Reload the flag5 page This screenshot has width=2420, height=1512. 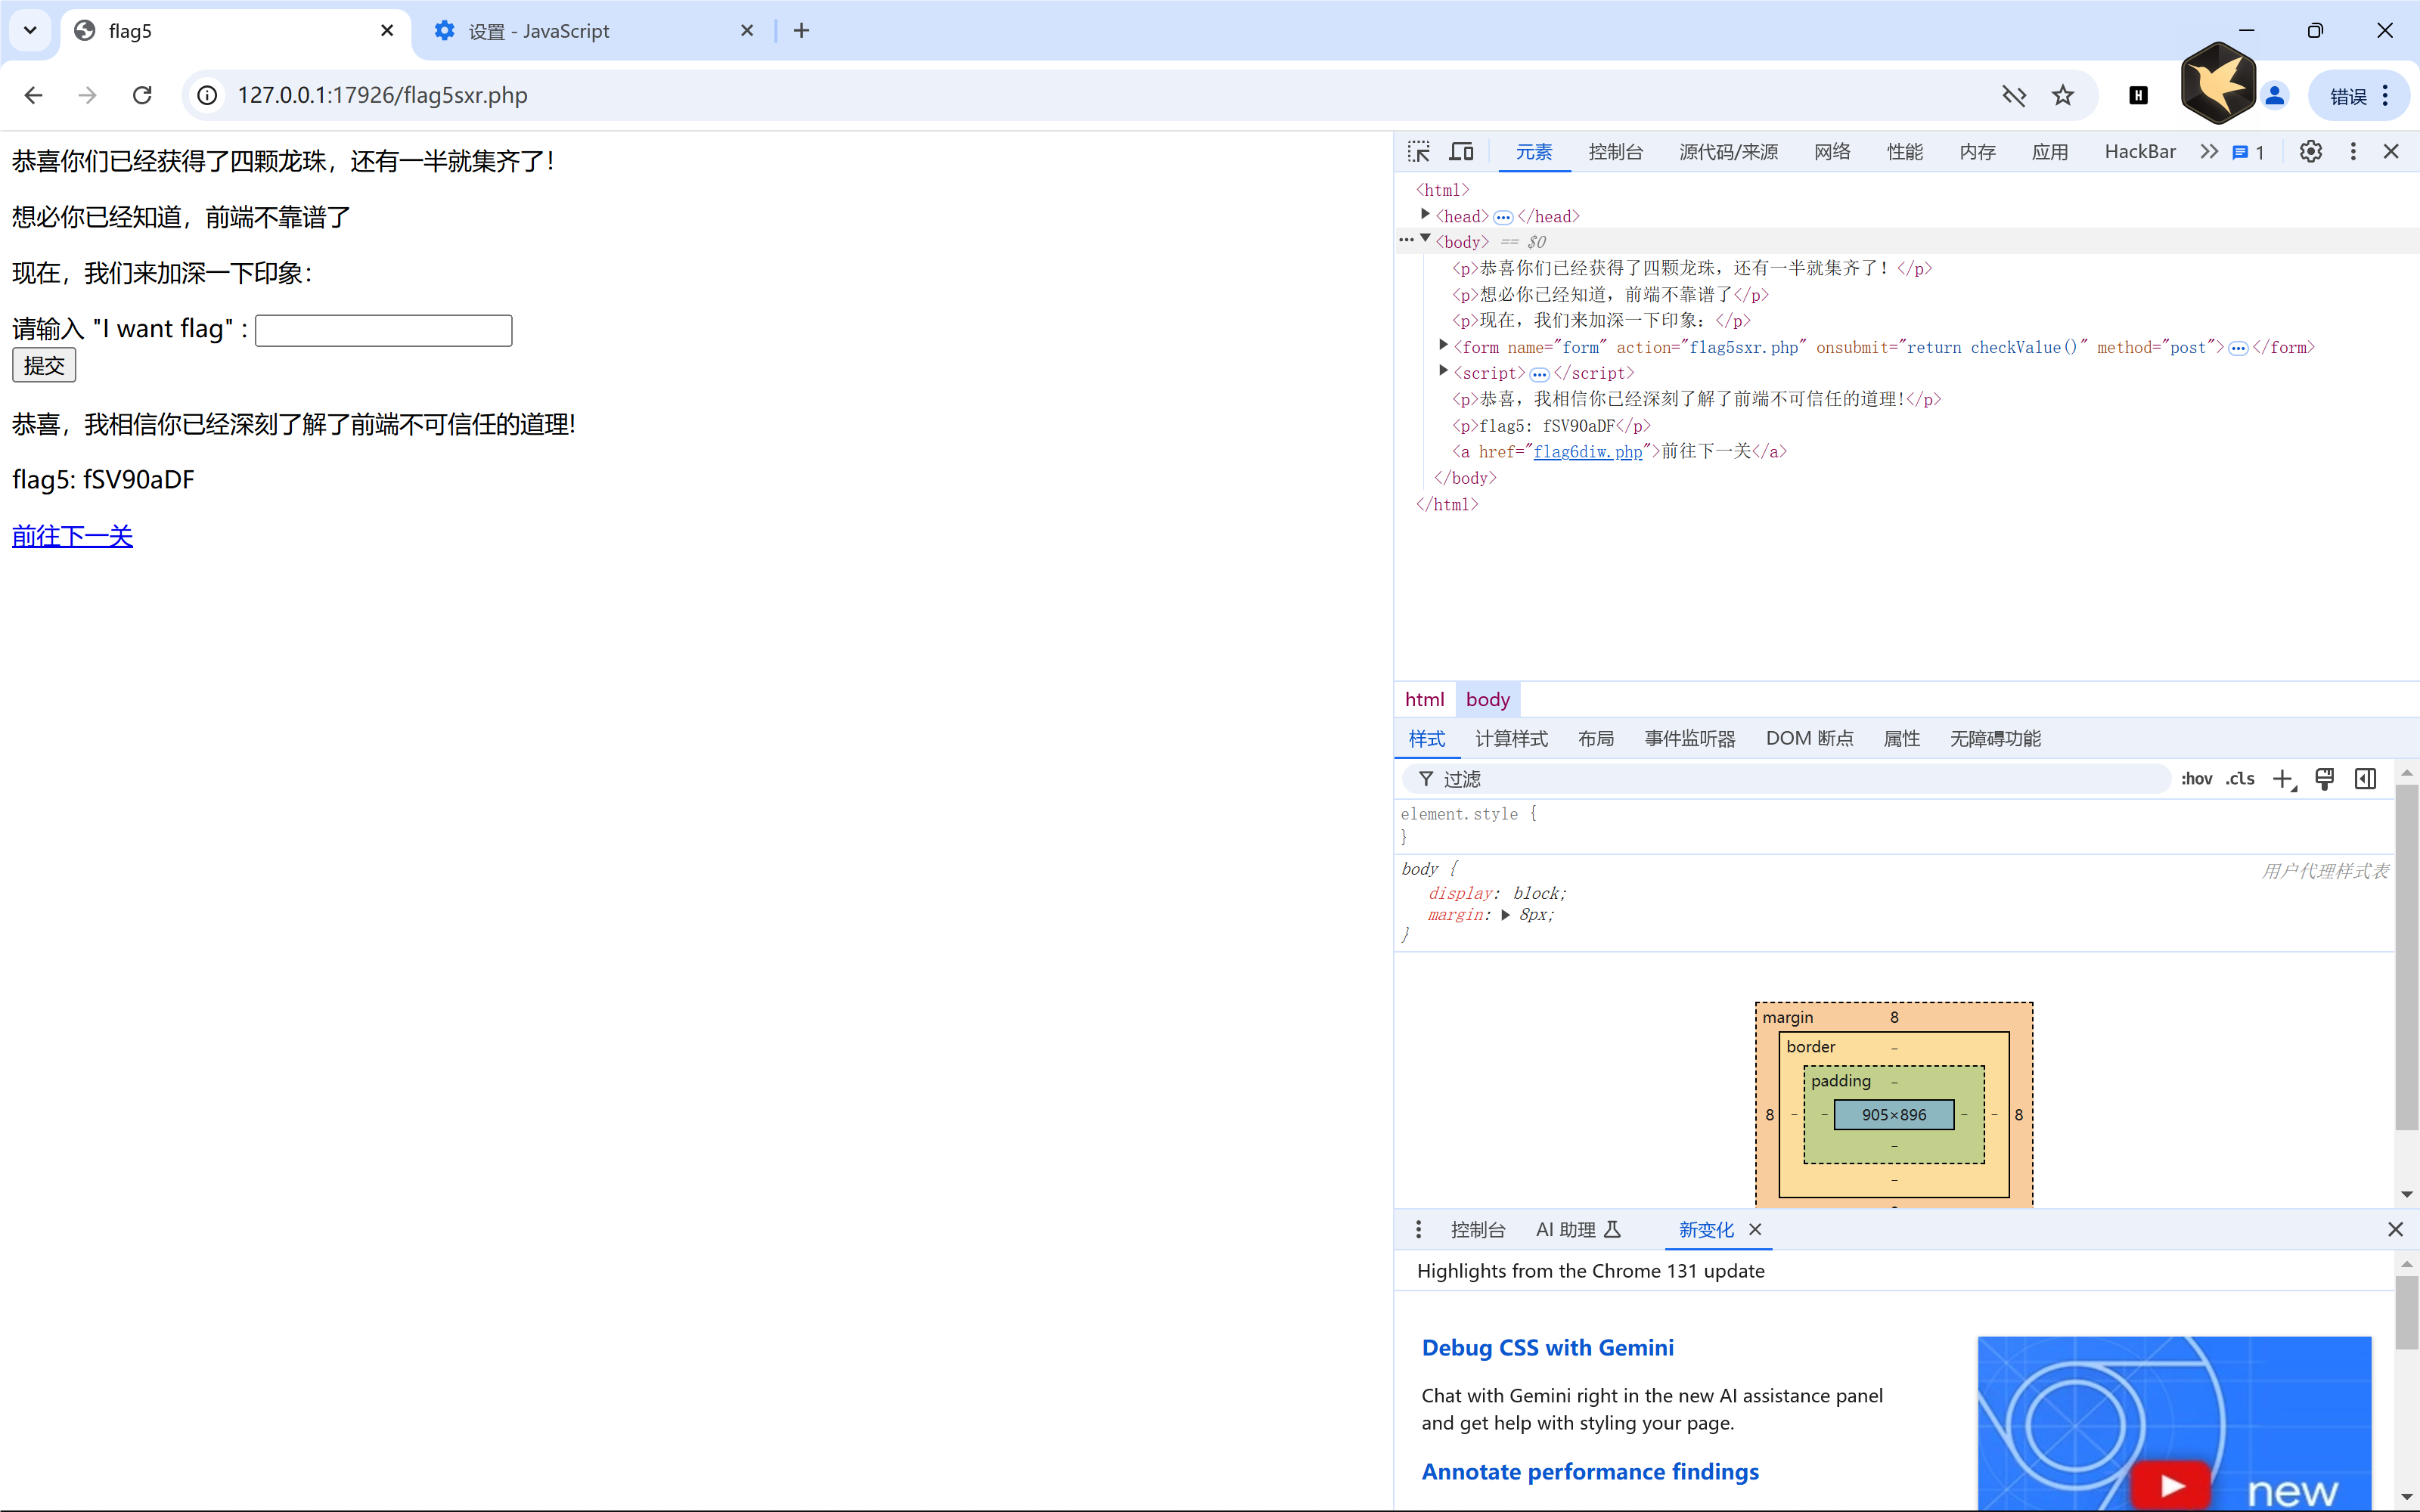coord(142,95)
